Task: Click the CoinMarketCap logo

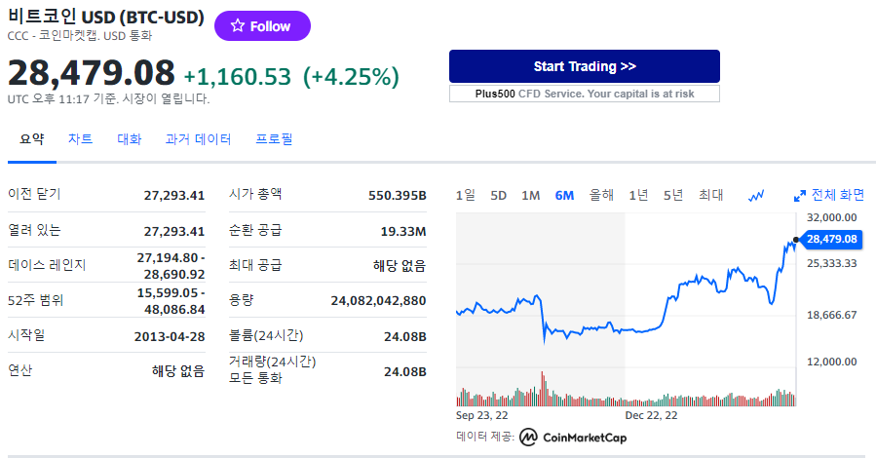Action: click(x=573, y=438)
